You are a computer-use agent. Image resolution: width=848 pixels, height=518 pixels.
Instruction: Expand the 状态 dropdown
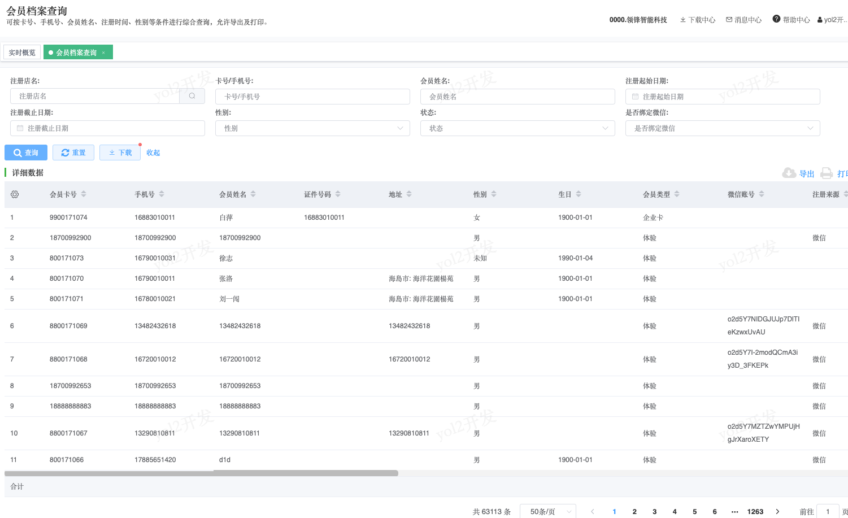click(x=518, y=128)
